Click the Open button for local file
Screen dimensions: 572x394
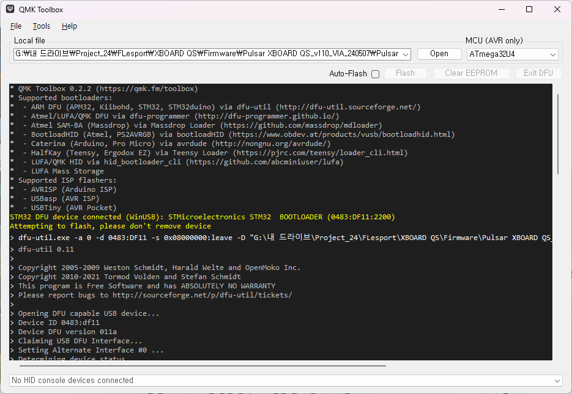439,54
